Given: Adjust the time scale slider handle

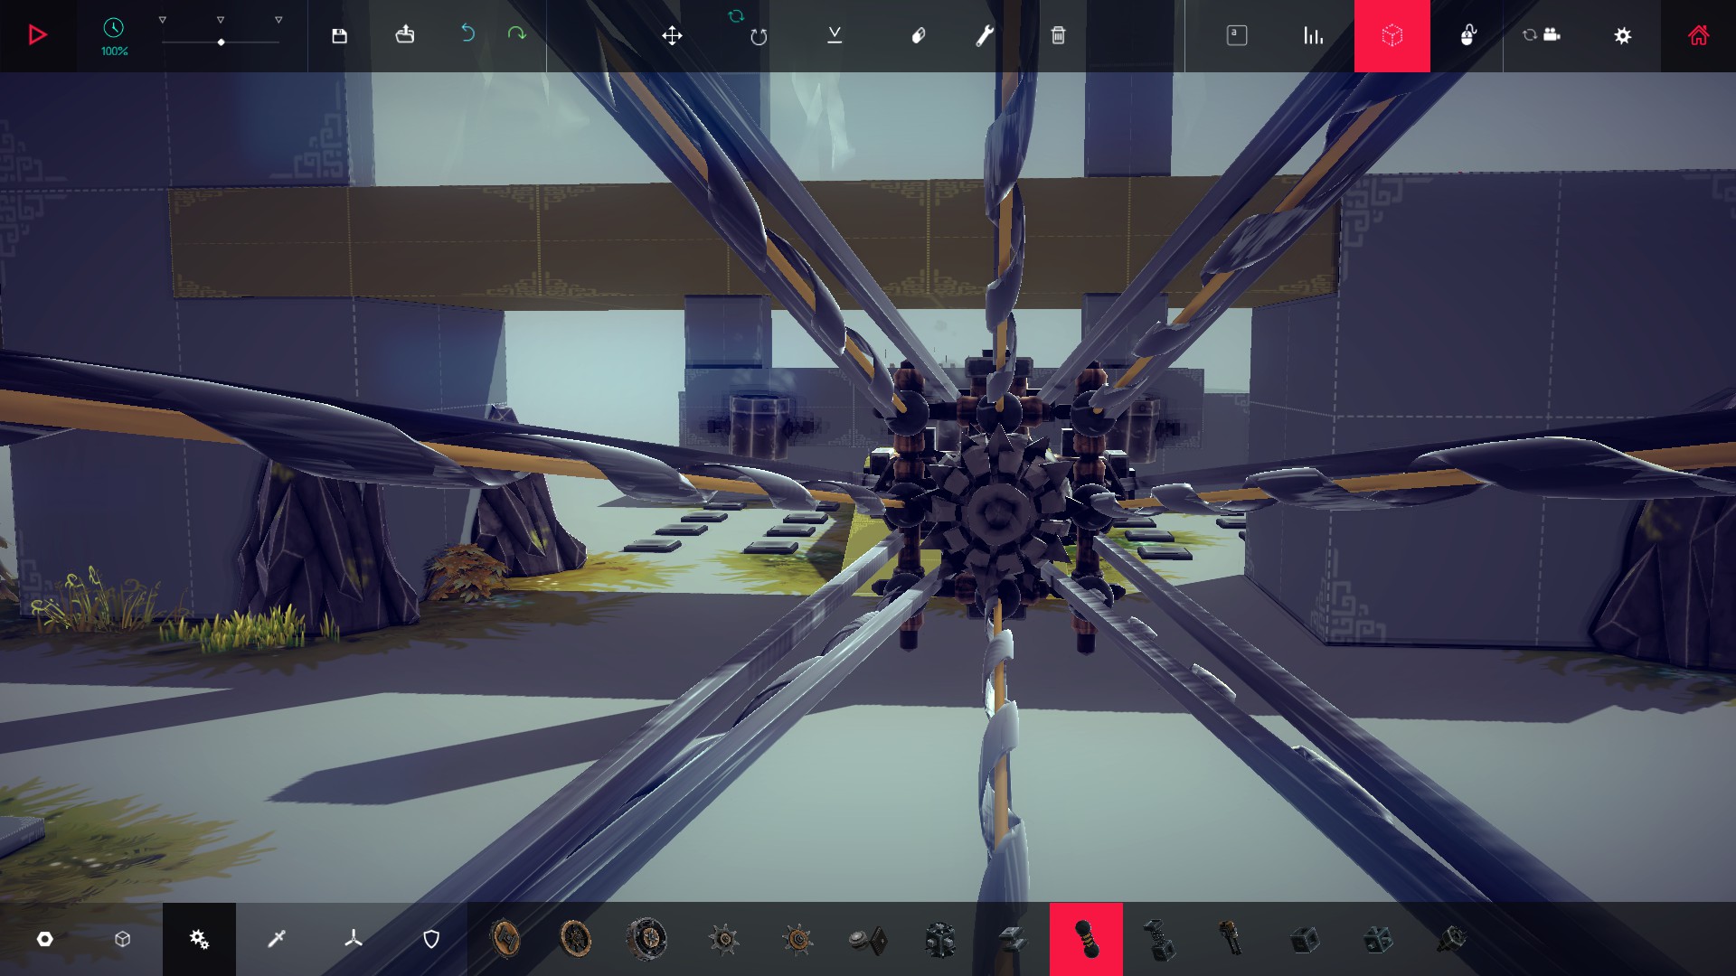Looking at the screenshot, I should tap(221, 42).
